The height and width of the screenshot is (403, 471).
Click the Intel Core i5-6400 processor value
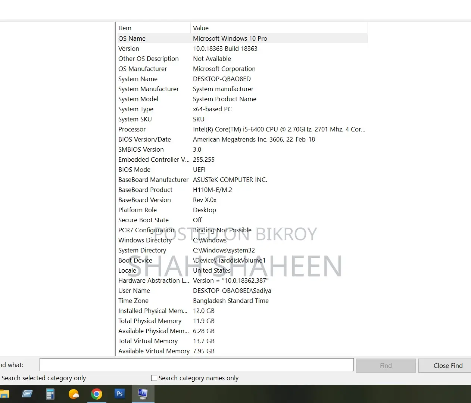[x=279, y=129]
